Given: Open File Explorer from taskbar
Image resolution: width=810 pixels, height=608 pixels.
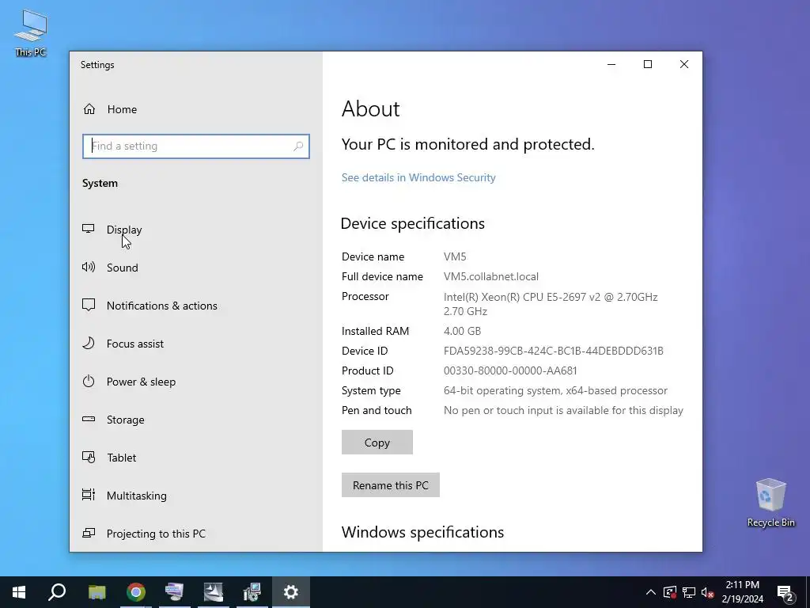Looking at the screenshot, I should 97,592.
